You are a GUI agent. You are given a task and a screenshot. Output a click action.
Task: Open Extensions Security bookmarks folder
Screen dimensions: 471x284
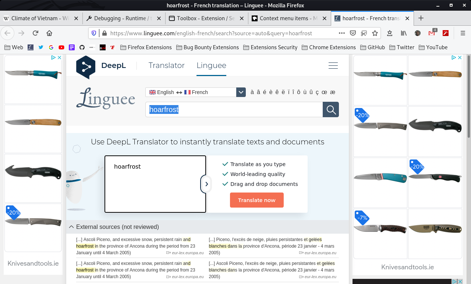270,47
